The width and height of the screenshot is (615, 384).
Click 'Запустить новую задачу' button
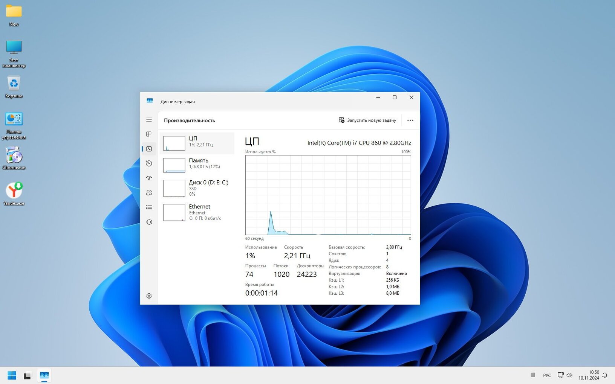(x=367, y=120)
